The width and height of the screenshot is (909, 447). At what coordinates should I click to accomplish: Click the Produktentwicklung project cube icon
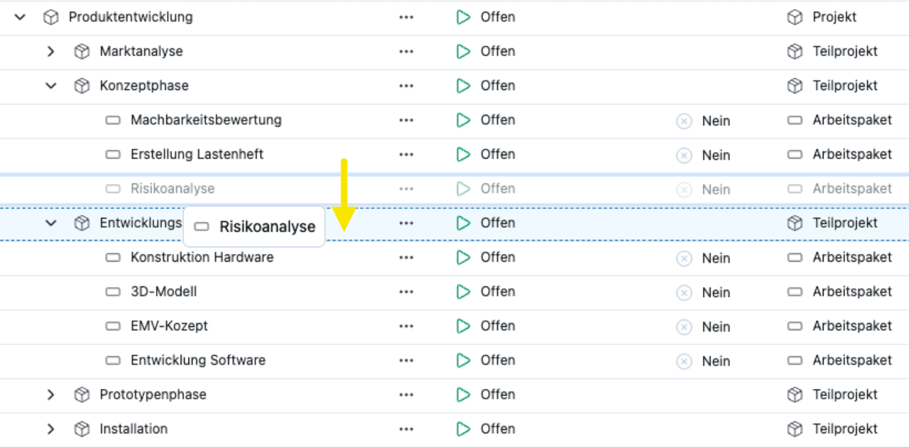[50, 18]
